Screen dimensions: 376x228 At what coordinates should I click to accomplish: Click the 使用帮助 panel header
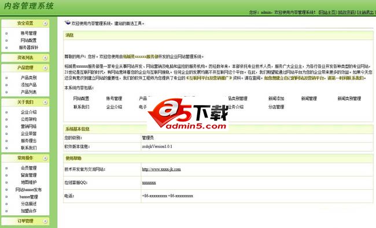tap(218, 159)
